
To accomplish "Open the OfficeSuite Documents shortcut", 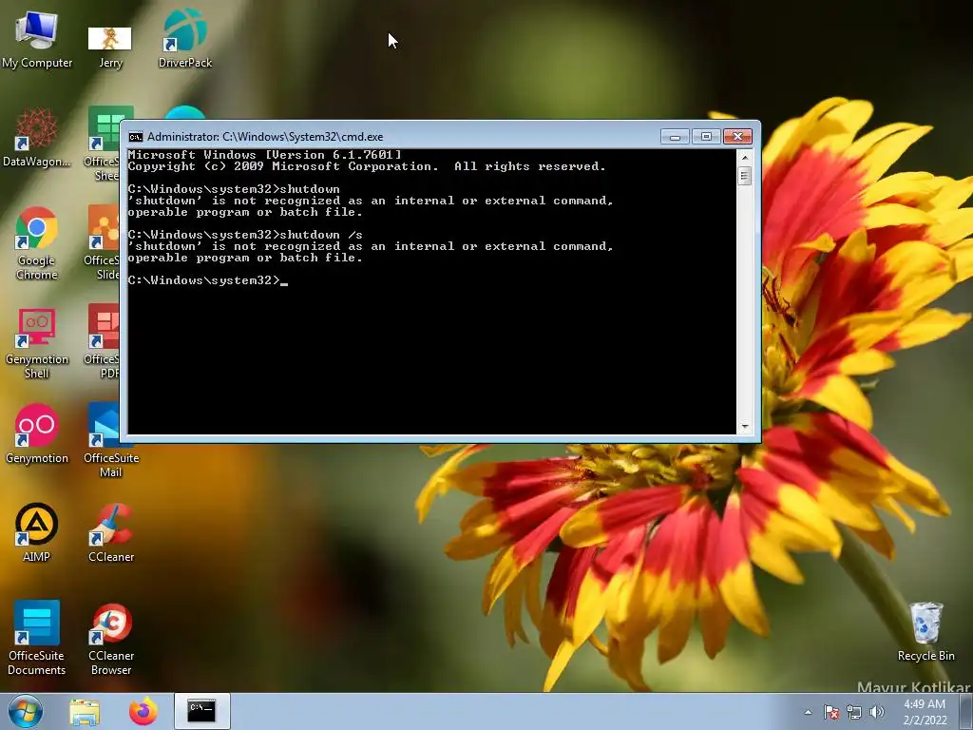I will coord(37,638).
